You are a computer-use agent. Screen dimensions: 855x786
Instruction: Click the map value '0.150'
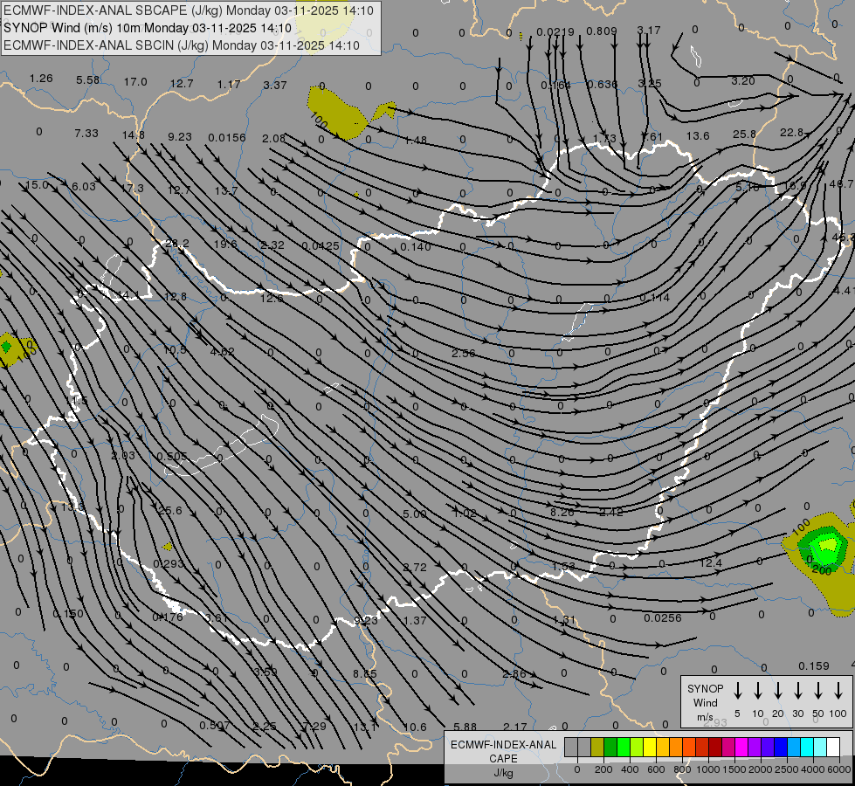pyautogui.click(x=68, y=614)
